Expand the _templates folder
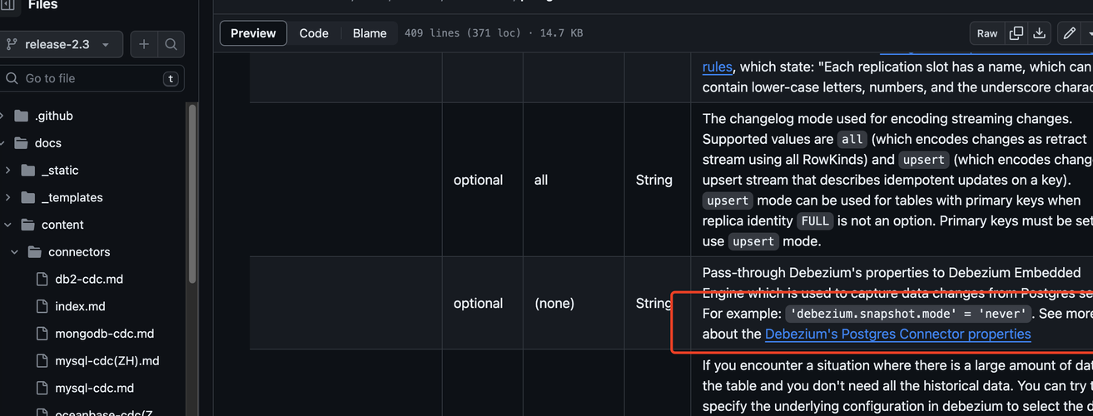 tap(8, 198)
